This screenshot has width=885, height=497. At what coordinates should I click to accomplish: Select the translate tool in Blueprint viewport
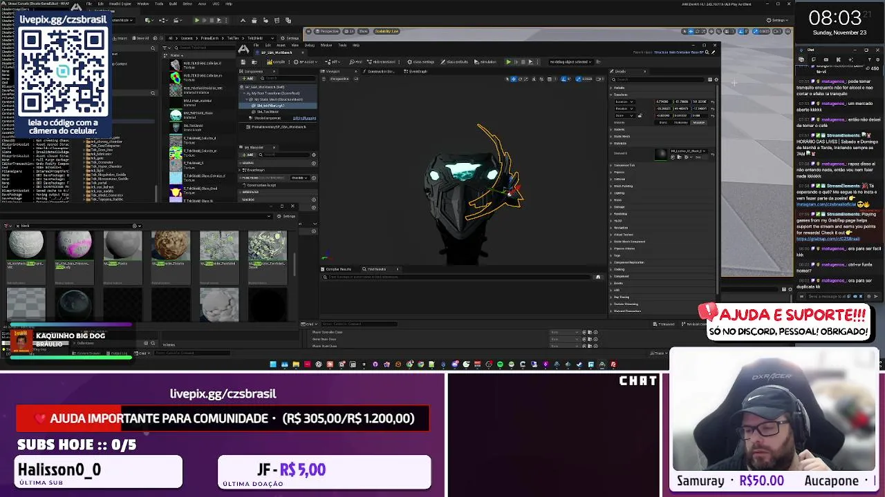pyautogui.click(x=513, y=79)
